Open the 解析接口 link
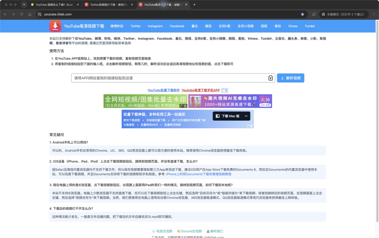 [x=215, y=231]
